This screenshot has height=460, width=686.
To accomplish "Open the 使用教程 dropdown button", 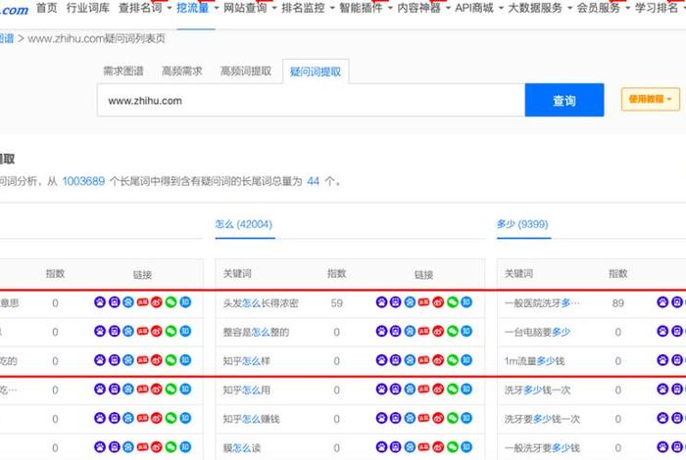I will point(650,99).
